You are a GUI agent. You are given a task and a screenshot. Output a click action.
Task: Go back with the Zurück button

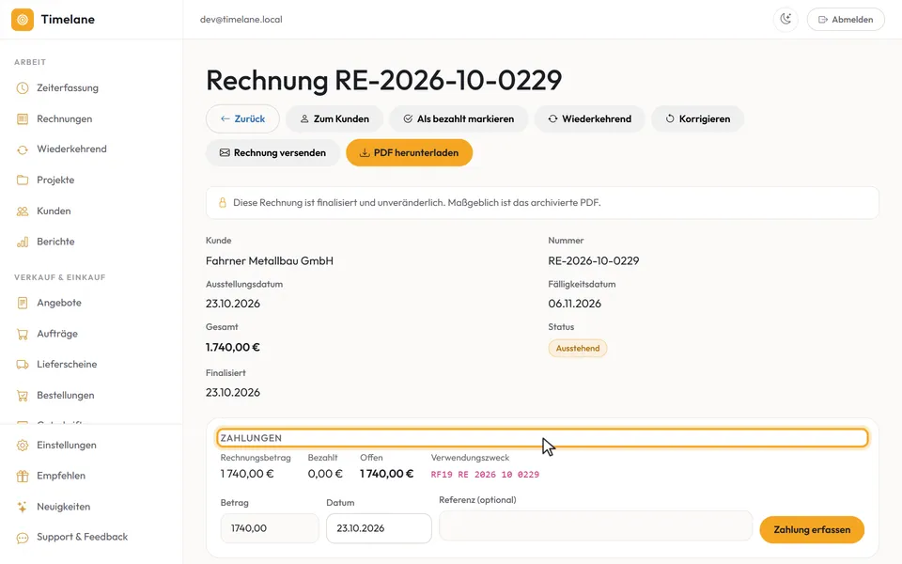pos(242,119)
